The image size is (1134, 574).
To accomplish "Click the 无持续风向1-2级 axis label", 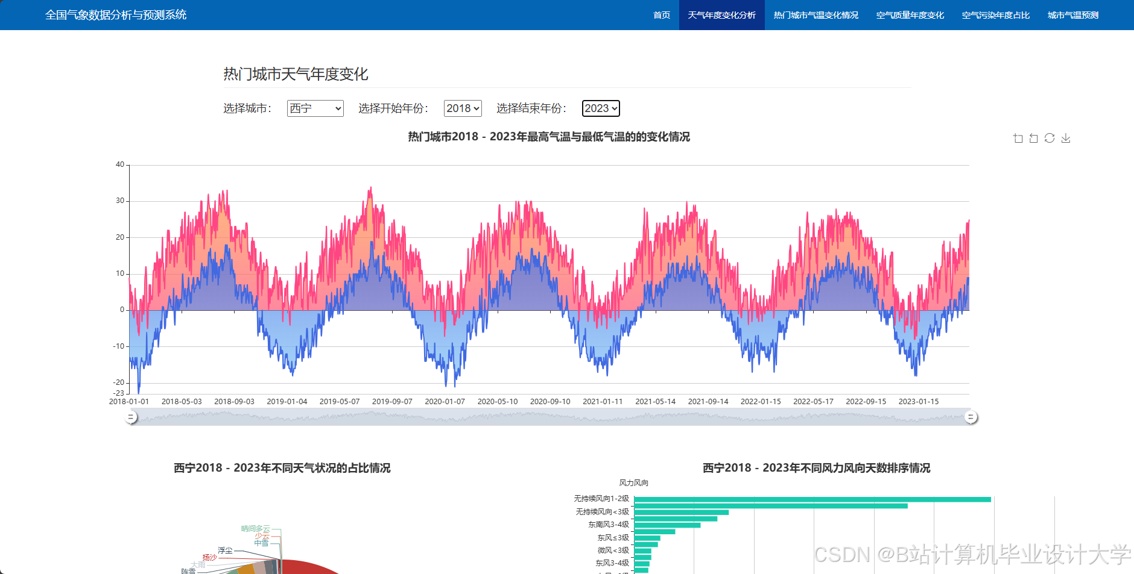I will [601, 499].
